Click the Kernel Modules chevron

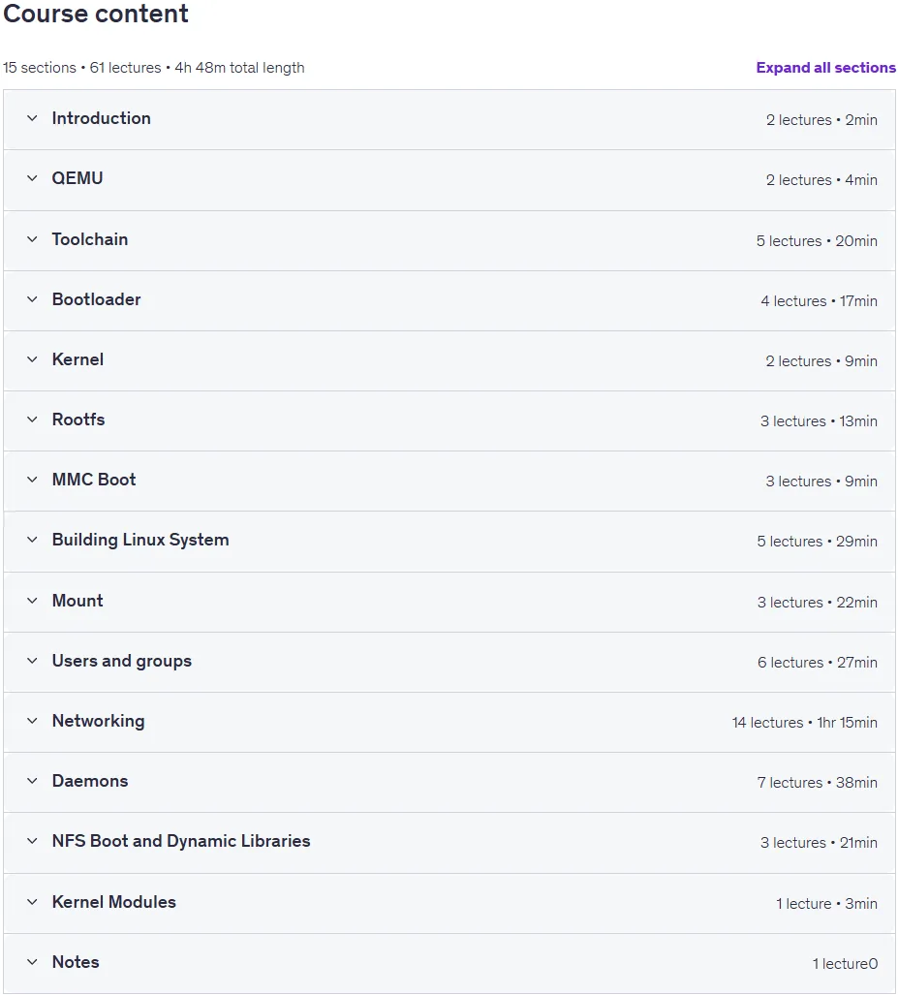pyautogui.click(x=32, y=902)
